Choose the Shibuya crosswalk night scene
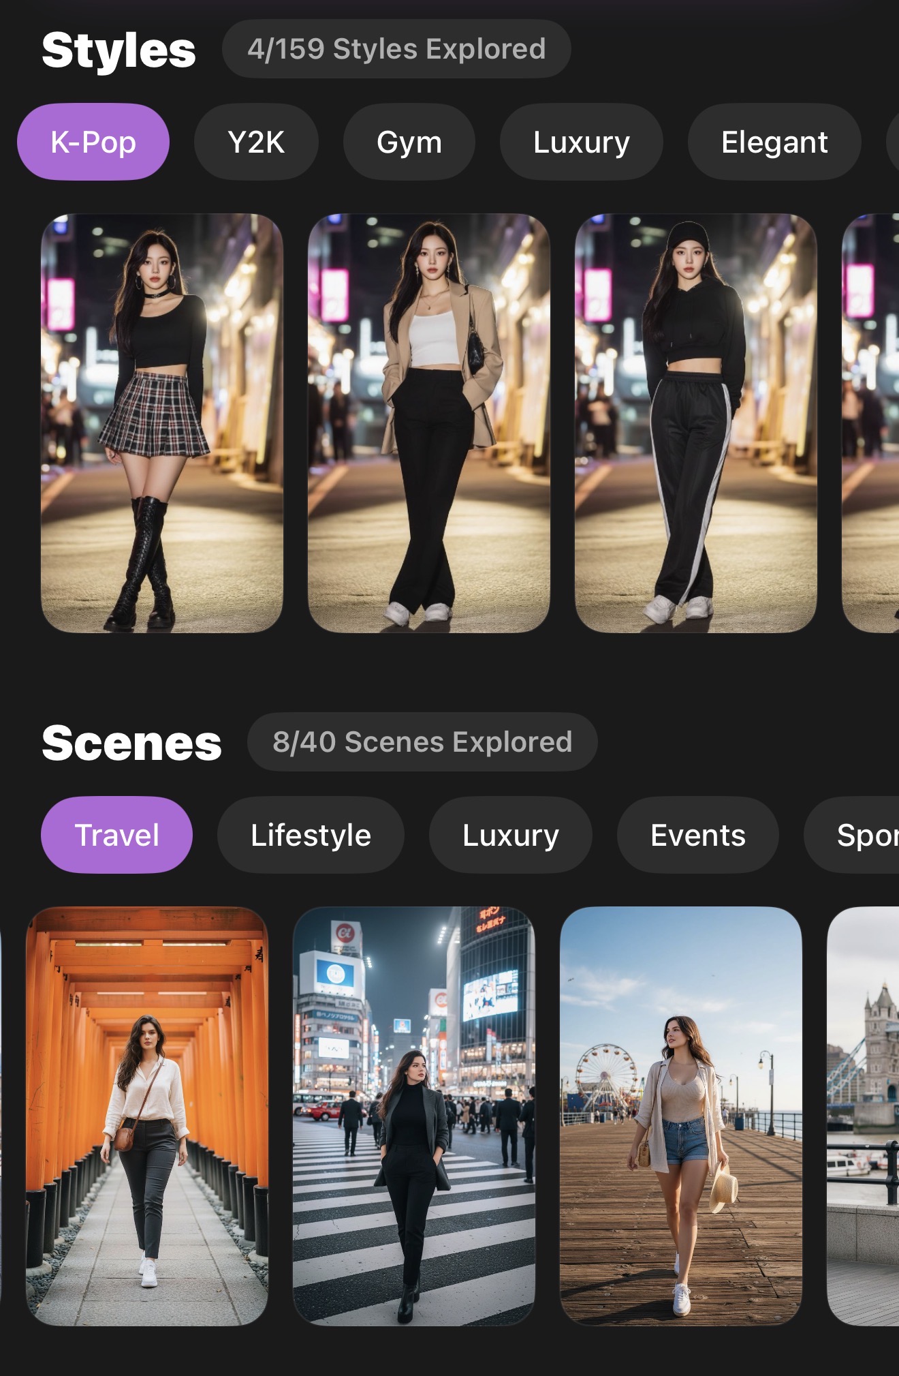 coord(414,1116)
